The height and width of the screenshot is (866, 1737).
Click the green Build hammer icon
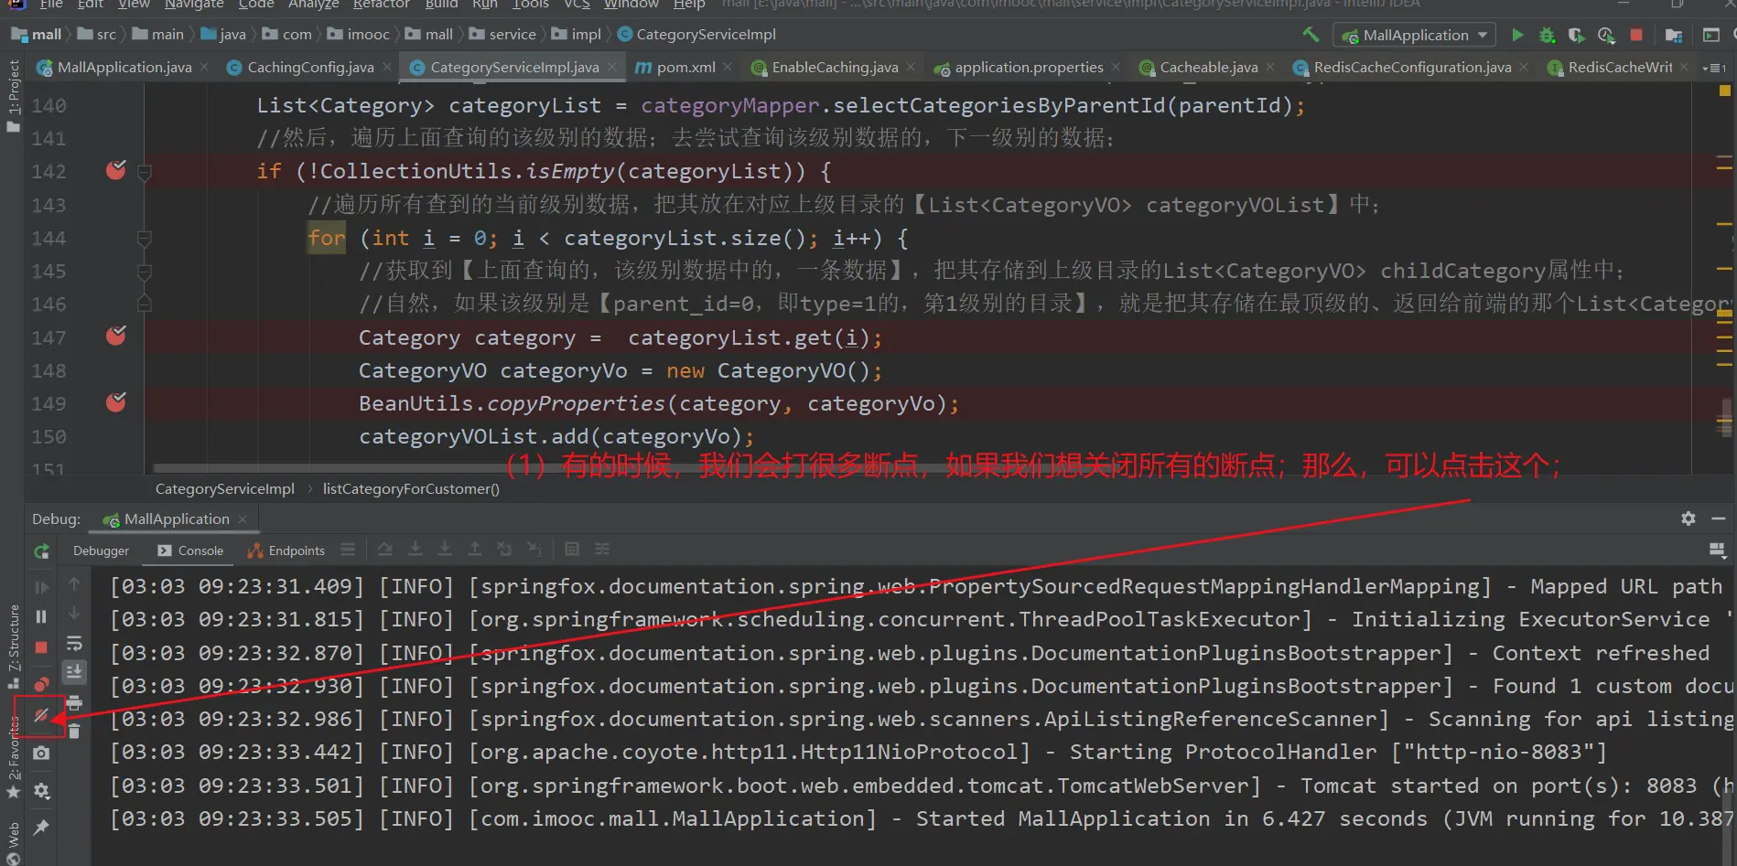click(1311, 35)
